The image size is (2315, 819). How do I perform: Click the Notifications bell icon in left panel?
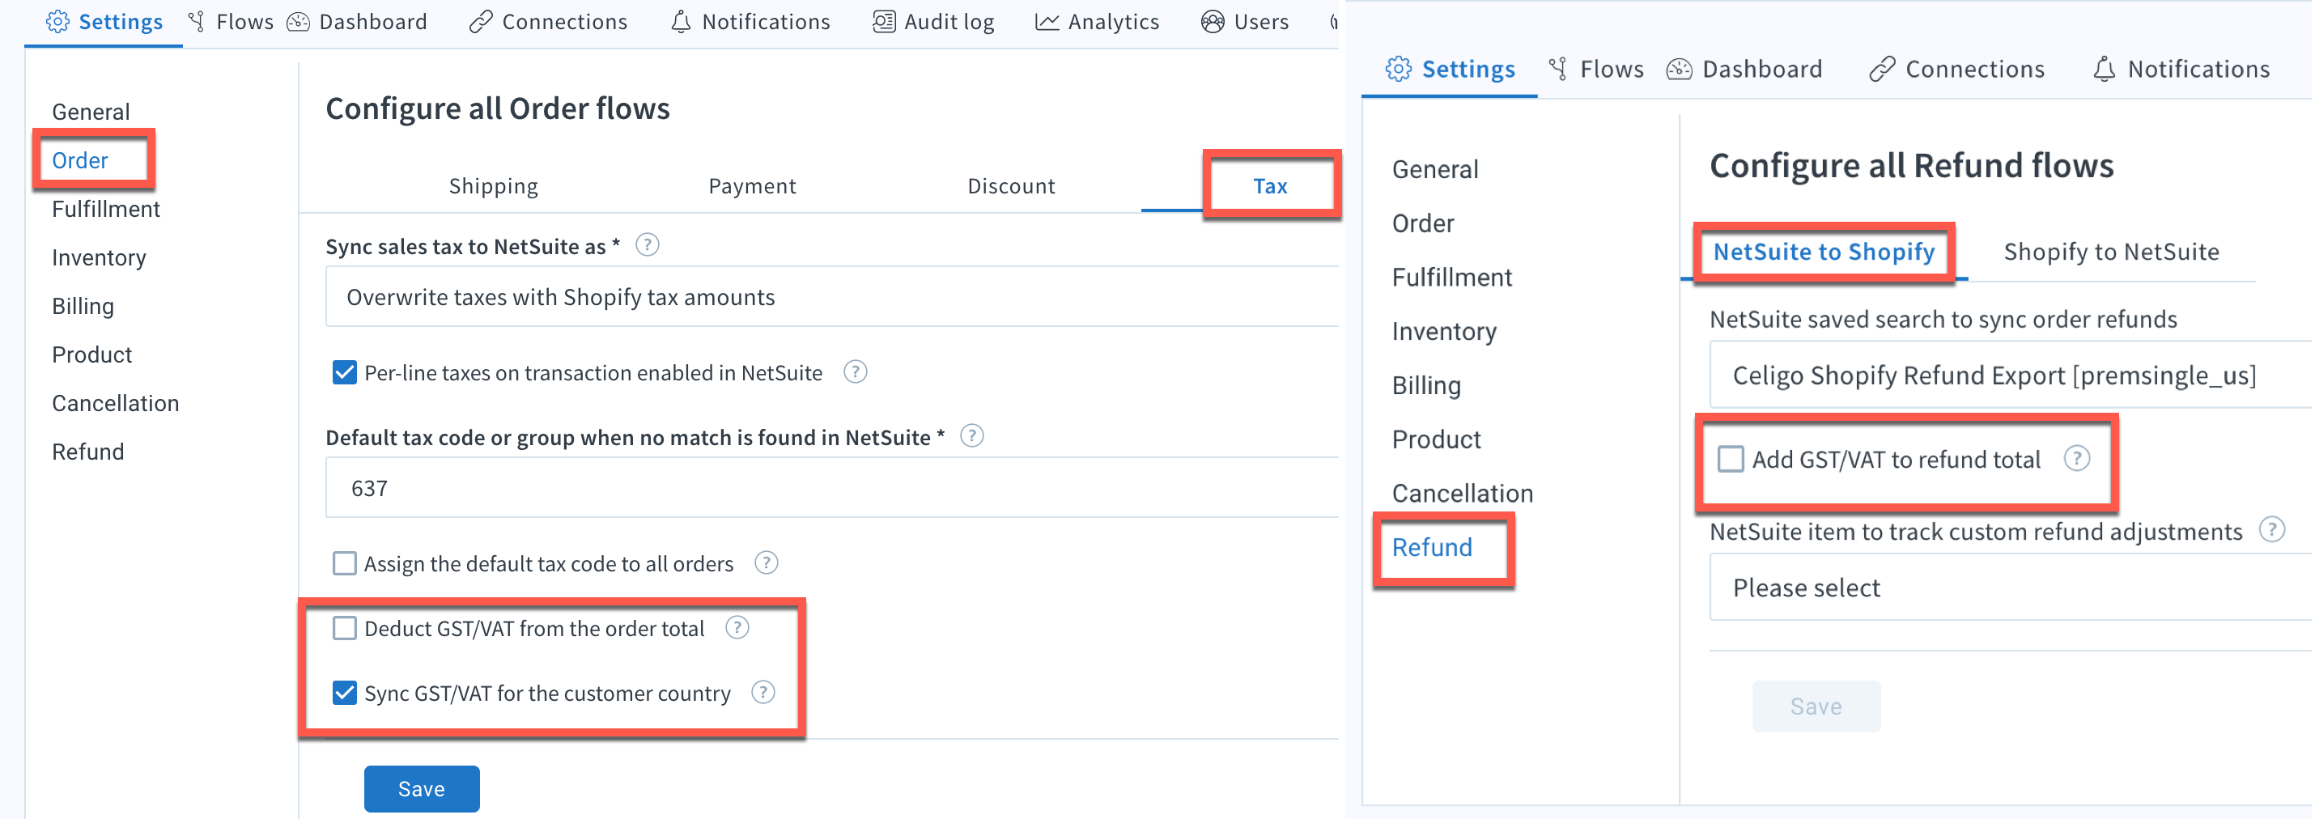[x=682, y=22]
